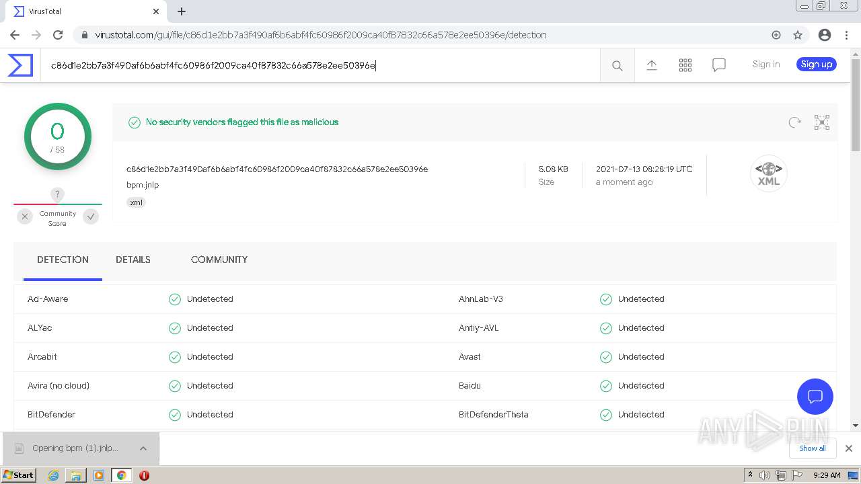Click the Chrome taskbar icon
This screenshot has width=861, height=484.
tap(121, 475)
